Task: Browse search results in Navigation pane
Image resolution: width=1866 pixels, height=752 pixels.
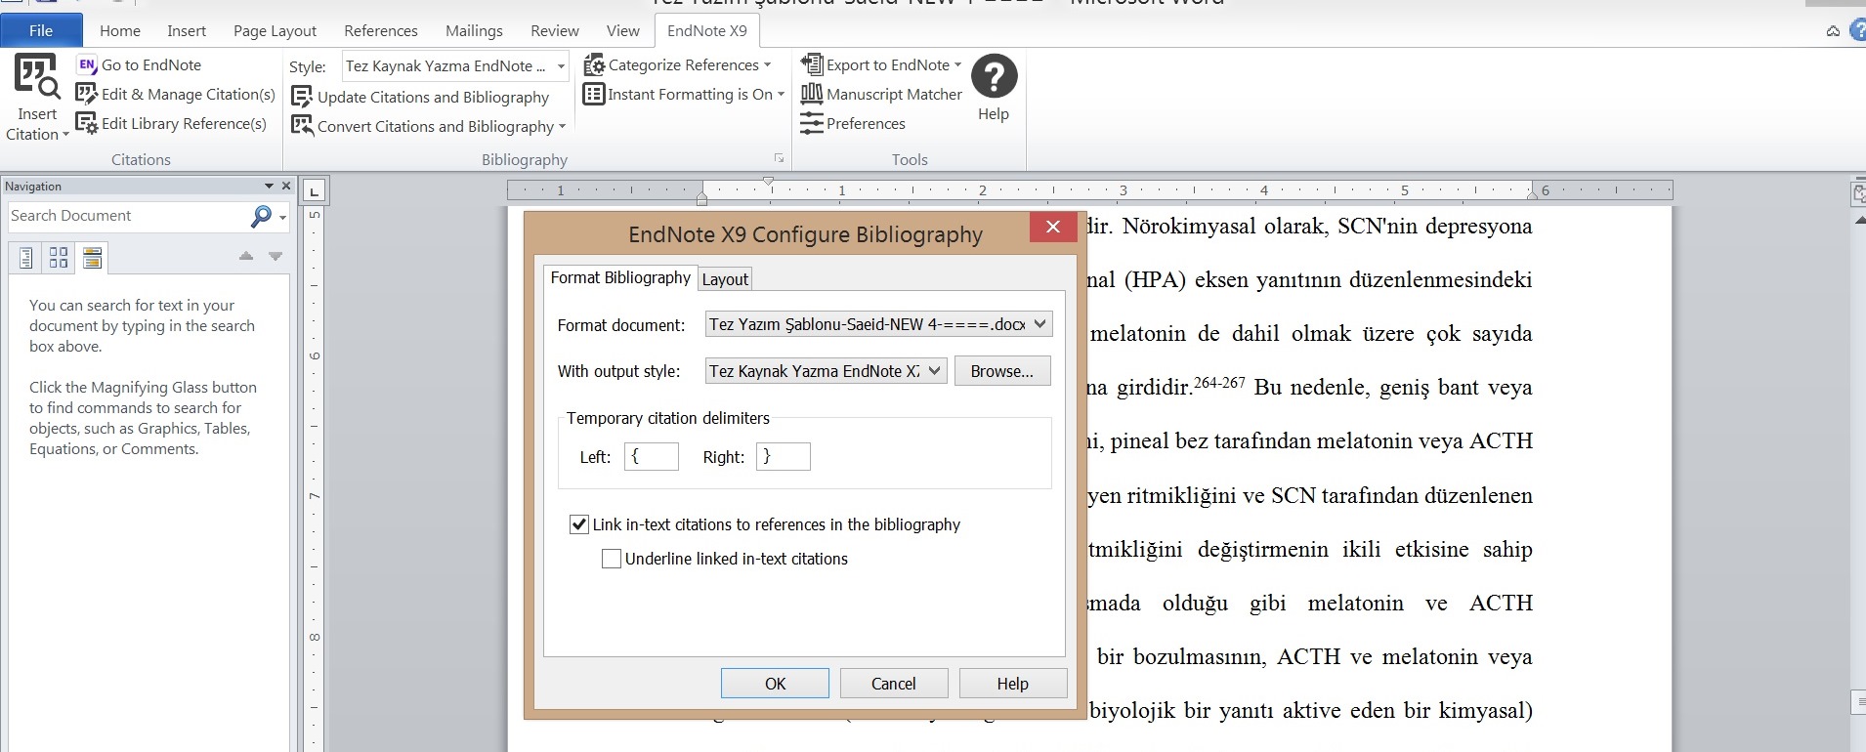Action: [92, 258]
